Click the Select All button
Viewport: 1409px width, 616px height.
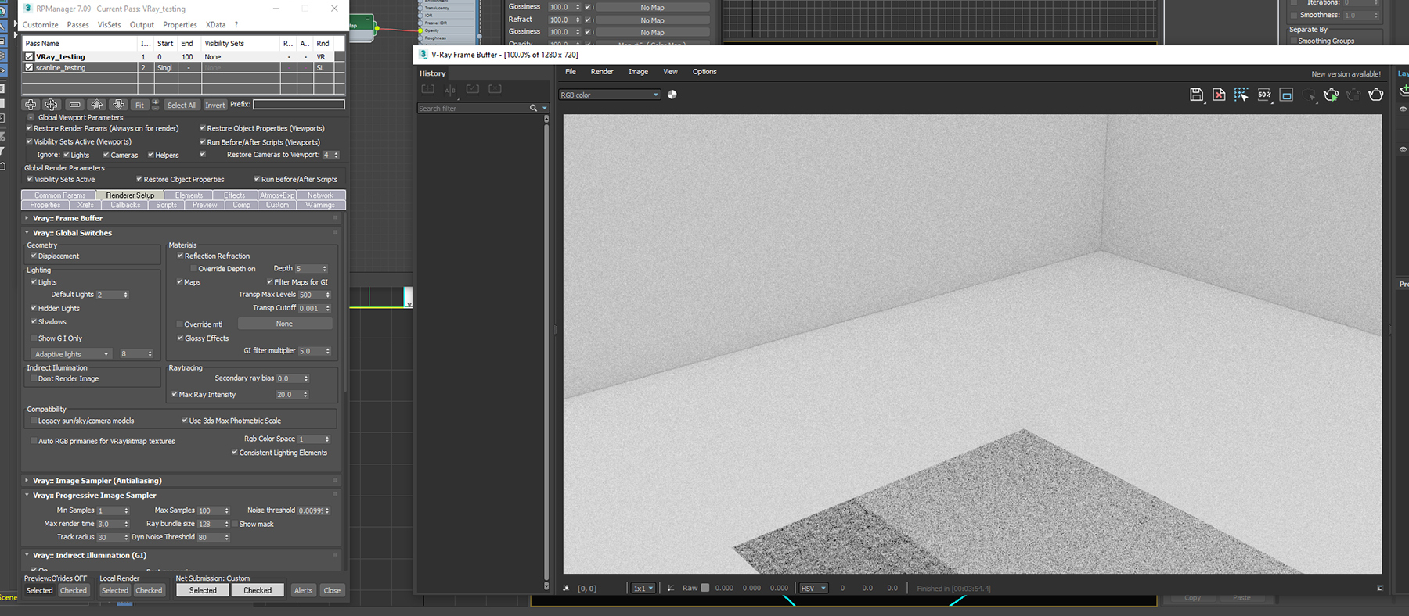tap(182, 105)
